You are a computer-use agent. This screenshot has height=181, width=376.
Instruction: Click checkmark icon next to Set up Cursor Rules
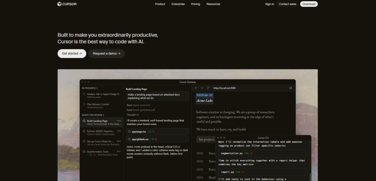pos(84,141)
